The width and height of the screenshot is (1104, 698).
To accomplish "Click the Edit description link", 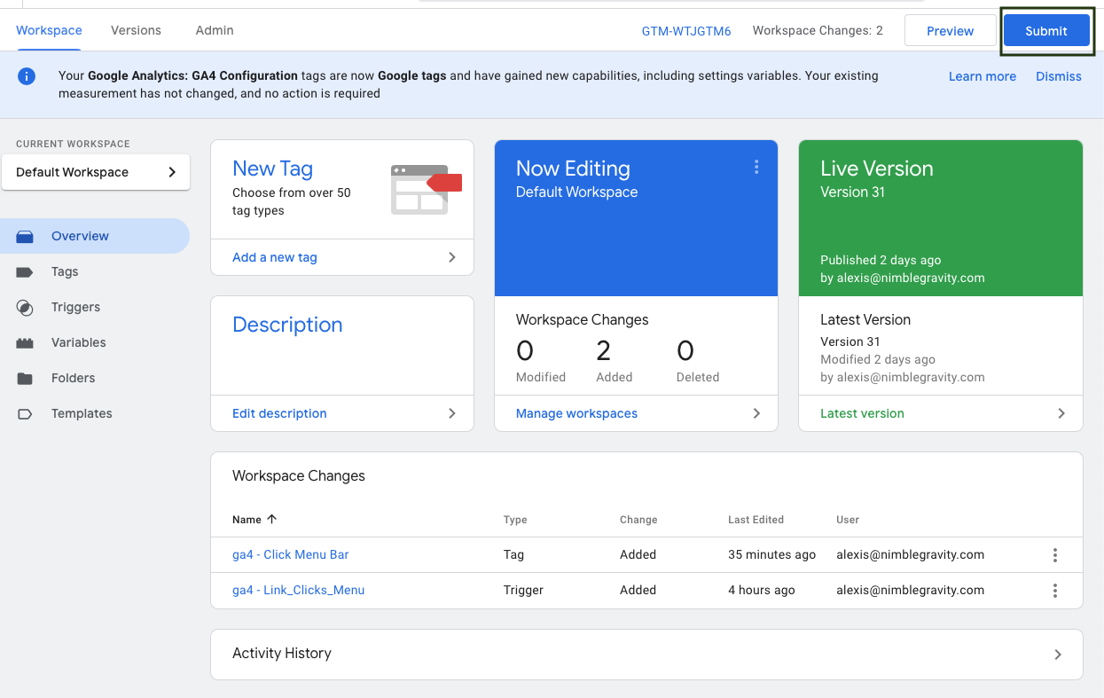I will 279,413.
